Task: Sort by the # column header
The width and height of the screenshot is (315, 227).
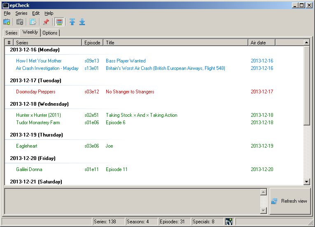Action: 9,42
